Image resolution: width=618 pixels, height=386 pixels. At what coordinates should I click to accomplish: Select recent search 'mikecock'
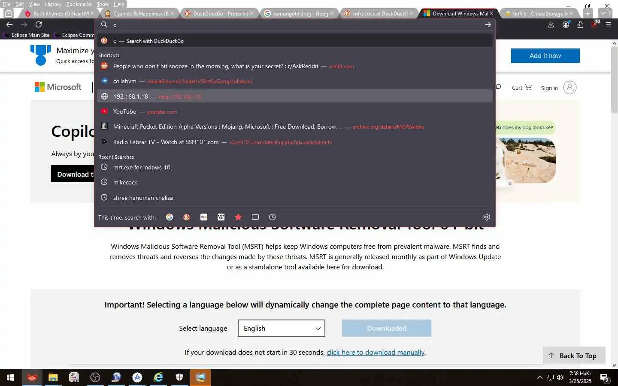294,182
